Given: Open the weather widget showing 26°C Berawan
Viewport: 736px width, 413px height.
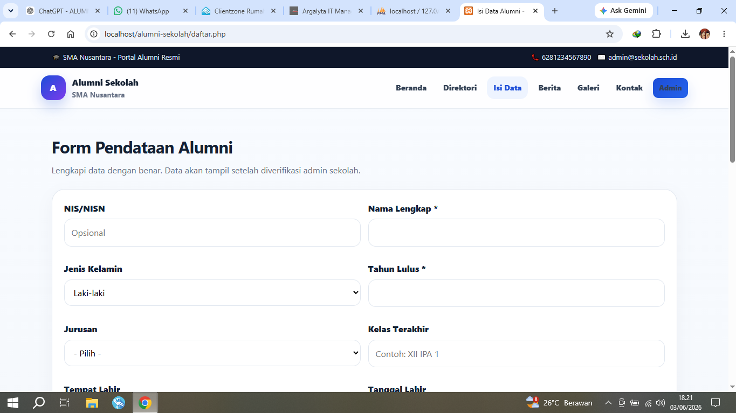Looking at the screenshot, I should [x=559, y=403].
